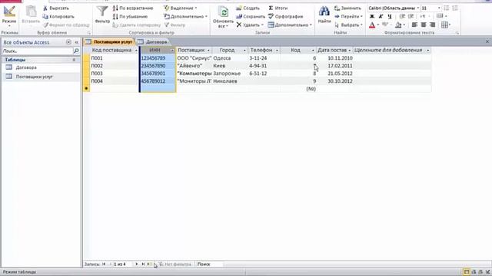
Task: Open Все объекты Access pane menu arrow
Action: coord(68,42)
